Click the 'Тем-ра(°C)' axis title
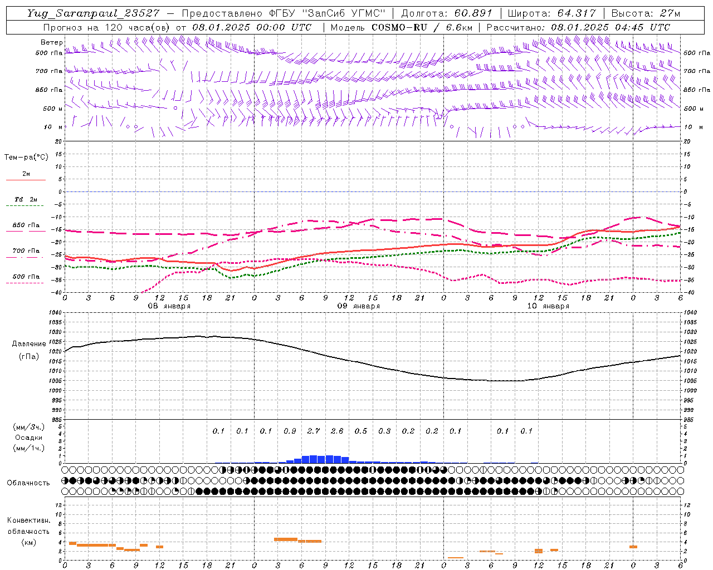 pos(26,158)
